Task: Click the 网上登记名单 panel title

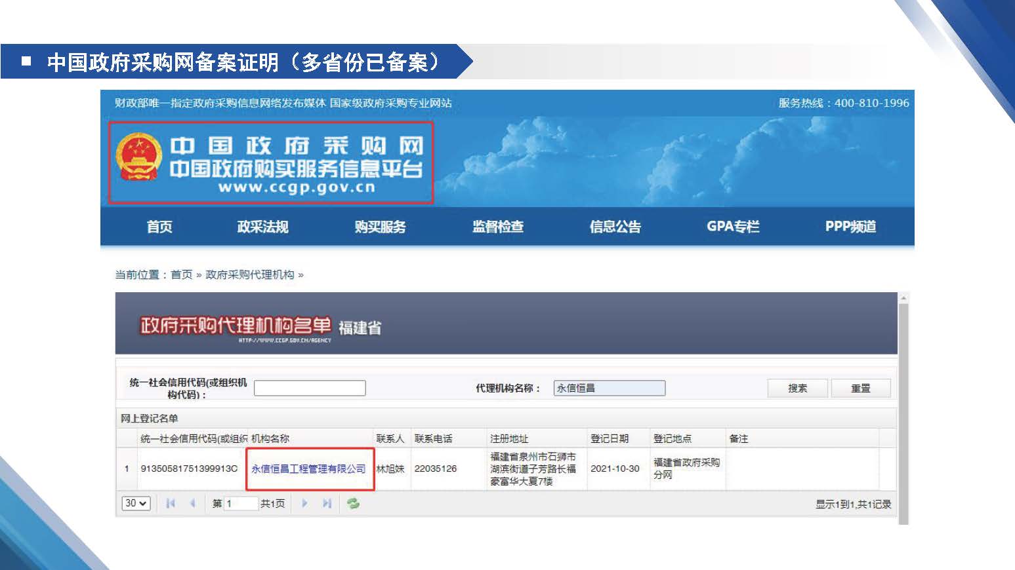Action: pos(149,418)
